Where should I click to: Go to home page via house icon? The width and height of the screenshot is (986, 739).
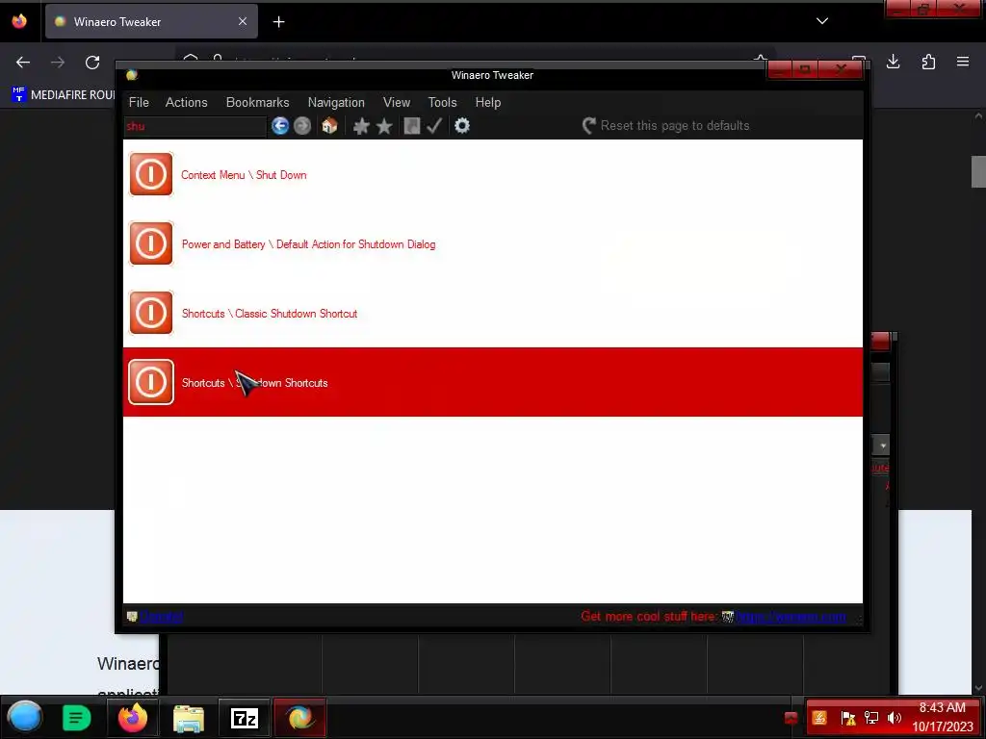pyautogui.click(x=329, y=126)
